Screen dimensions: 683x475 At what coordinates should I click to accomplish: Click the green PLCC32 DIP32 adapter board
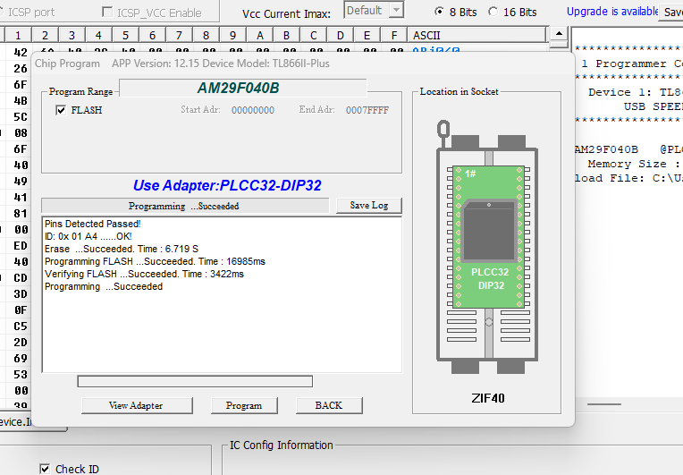489,277
